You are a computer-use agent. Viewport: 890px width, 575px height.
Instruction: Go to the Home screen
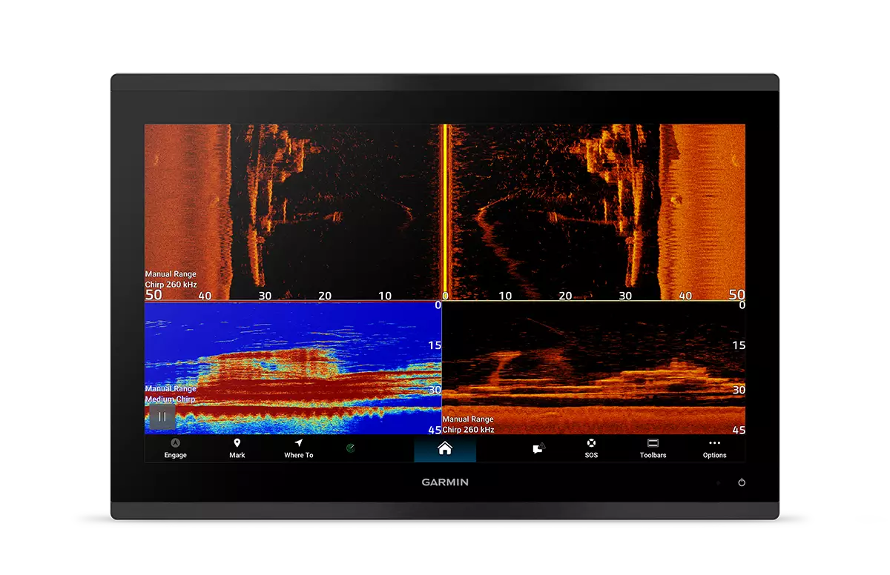445,448
